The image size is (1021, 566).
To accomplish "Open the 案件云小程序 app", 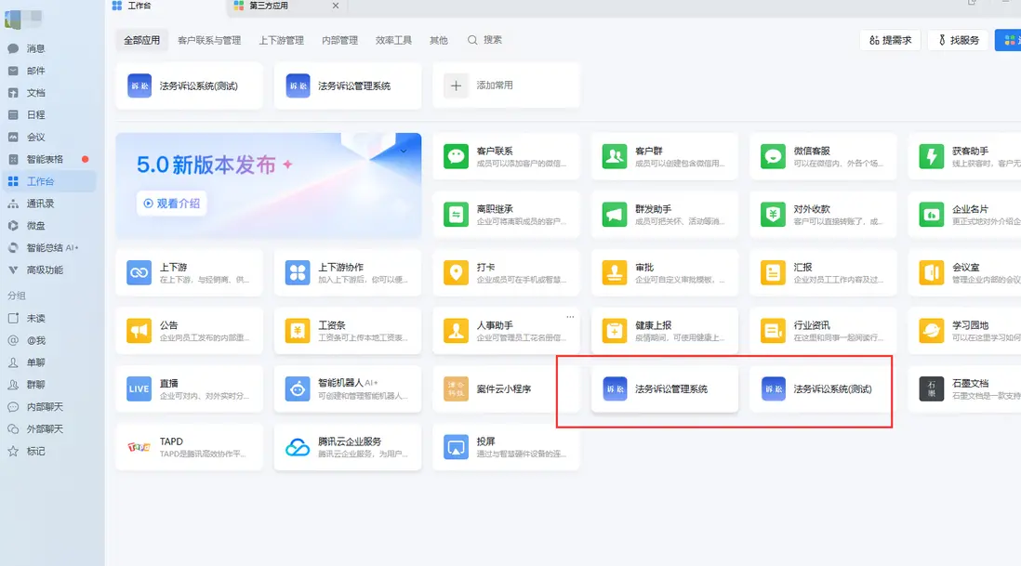I will 506,389.
